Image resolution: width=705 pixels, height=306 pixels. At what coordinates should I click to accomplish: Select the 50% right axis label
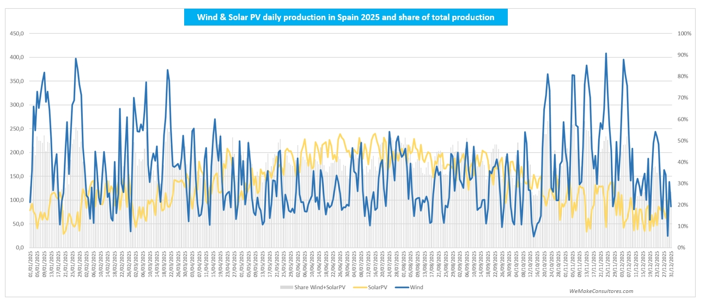[683, 141]
